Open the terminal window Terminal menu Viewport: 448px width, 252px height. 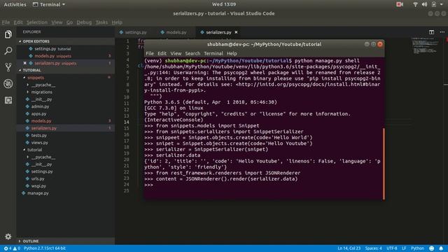coord(213,53)
